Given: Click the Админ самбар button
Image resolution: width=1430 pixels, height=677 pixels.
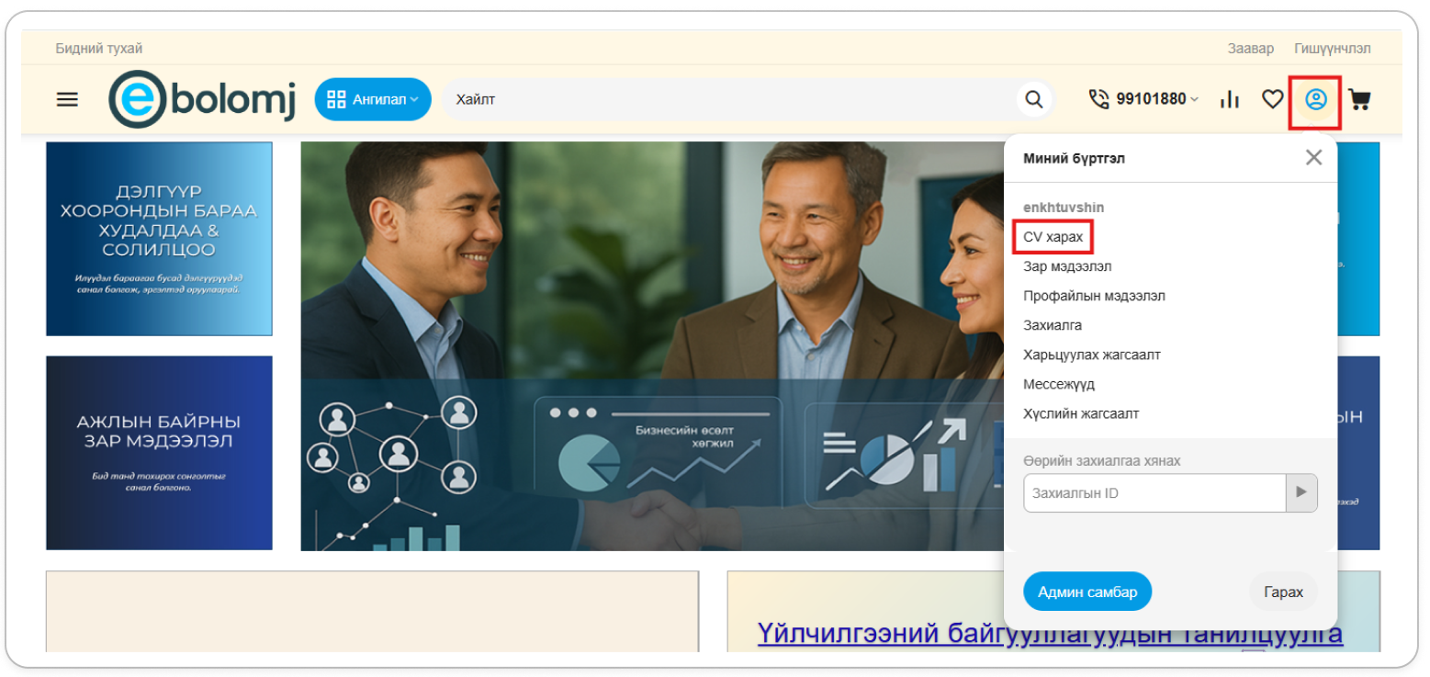Looking at the screenshot, I should [x=1087, y=592].
